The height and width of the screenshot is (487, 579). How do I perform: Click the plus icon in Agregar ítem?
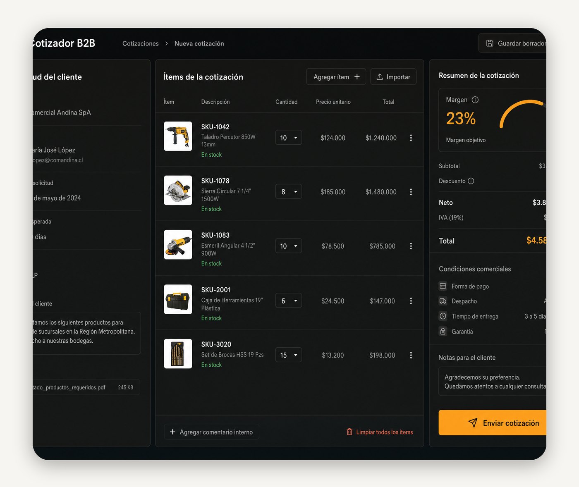(x=357, y=77)
